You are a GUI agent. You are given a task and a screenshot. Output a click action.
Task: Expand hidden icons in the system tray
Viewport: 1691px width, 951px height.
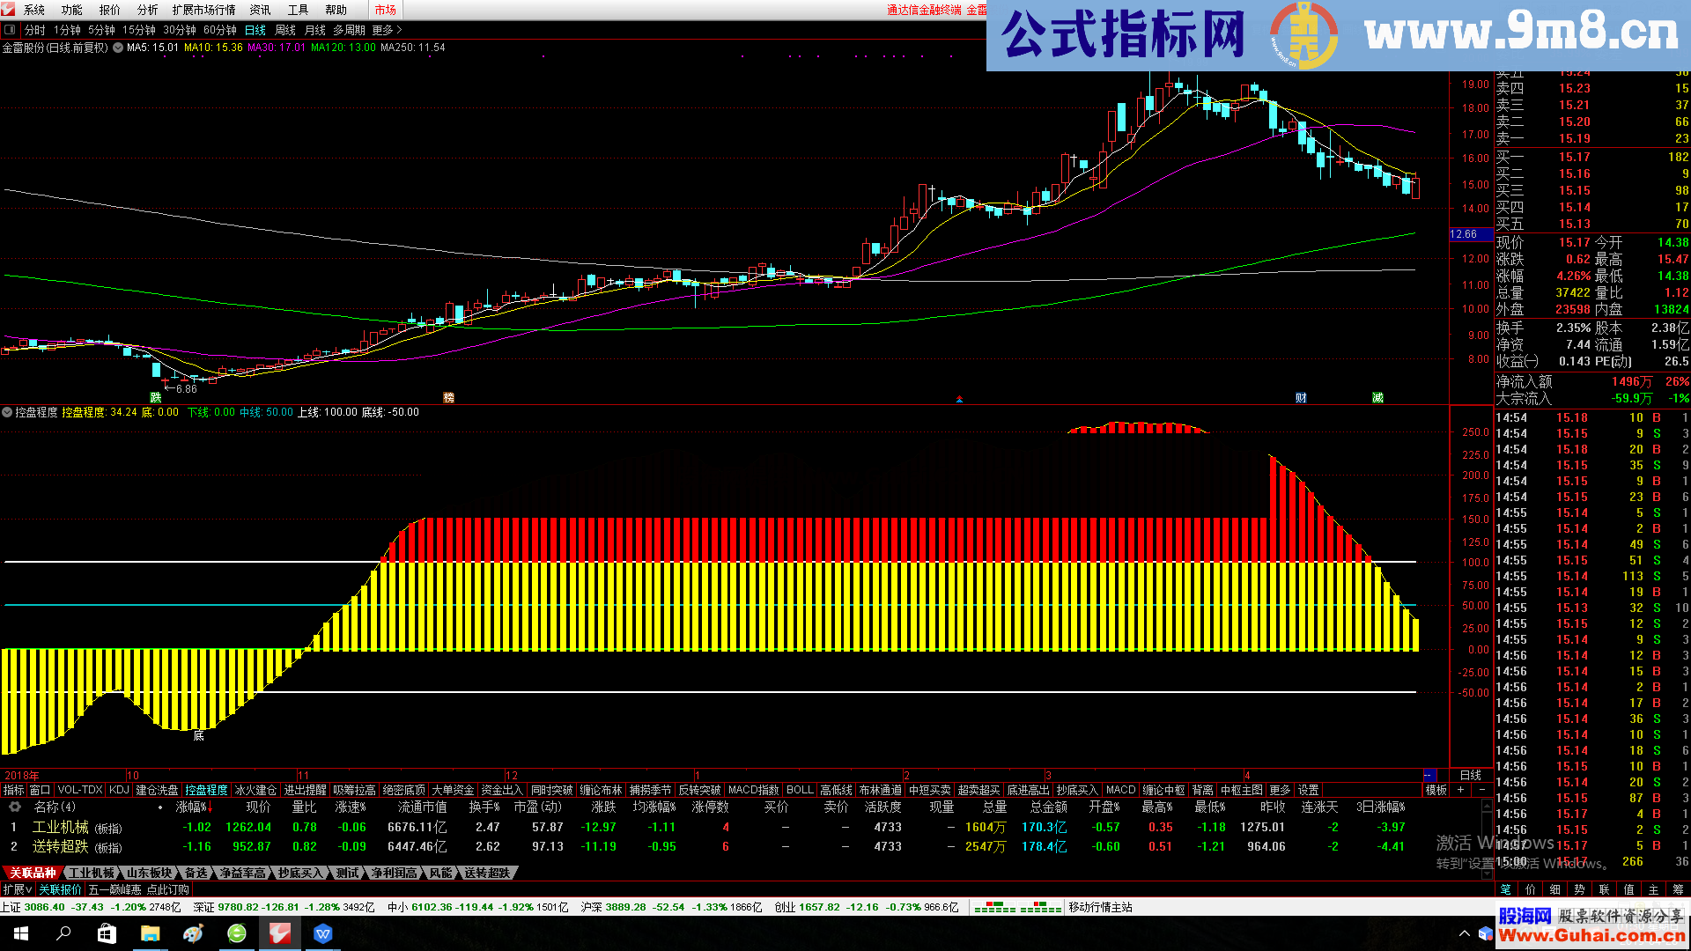click(x=1465, y=933)
